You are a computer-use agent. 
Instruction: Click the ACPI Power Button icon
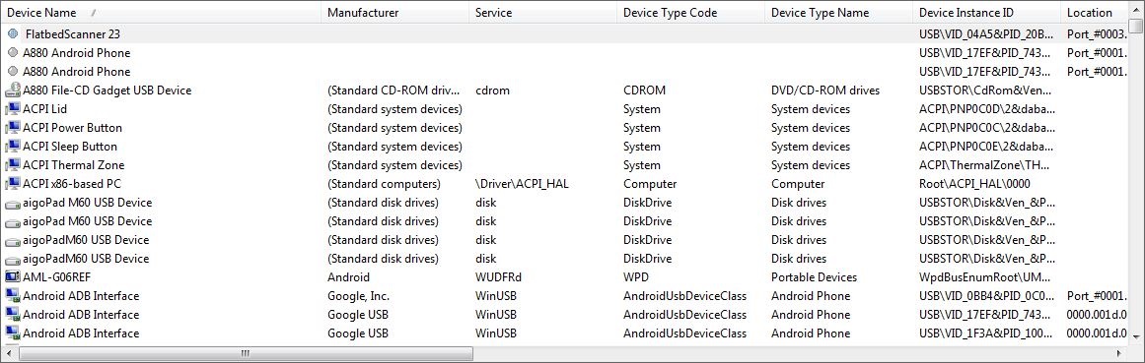pyautogui.click(x=13, y=128)
